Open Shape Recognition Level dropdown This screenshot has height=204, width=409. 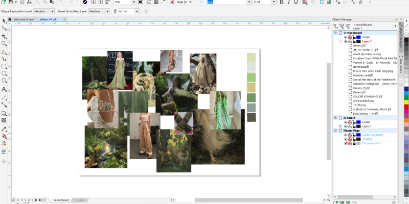click(x=44, y=11)
